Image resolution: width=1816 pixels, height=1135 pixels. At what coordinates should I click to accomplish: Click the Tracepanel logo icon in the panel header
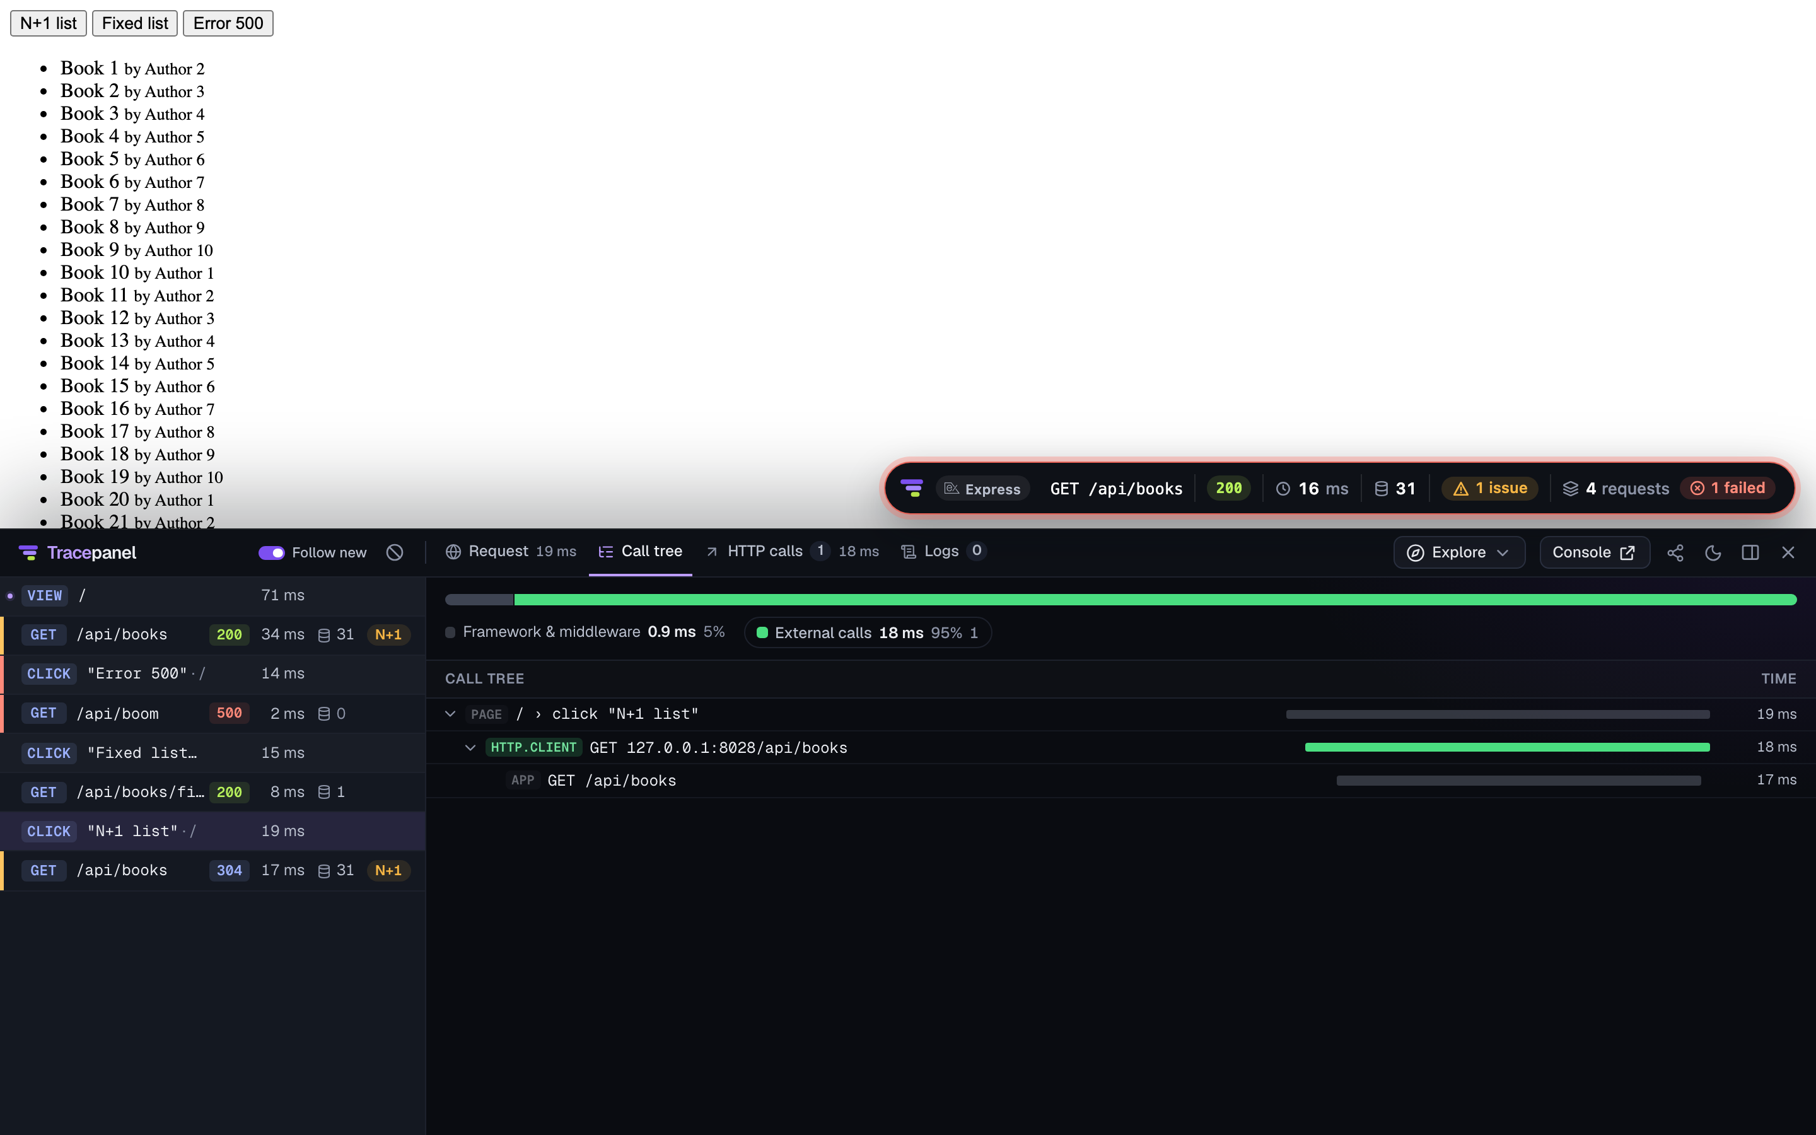(28, 552)
